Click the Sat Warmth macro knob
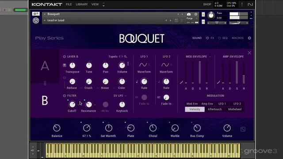 click(109, 128)
